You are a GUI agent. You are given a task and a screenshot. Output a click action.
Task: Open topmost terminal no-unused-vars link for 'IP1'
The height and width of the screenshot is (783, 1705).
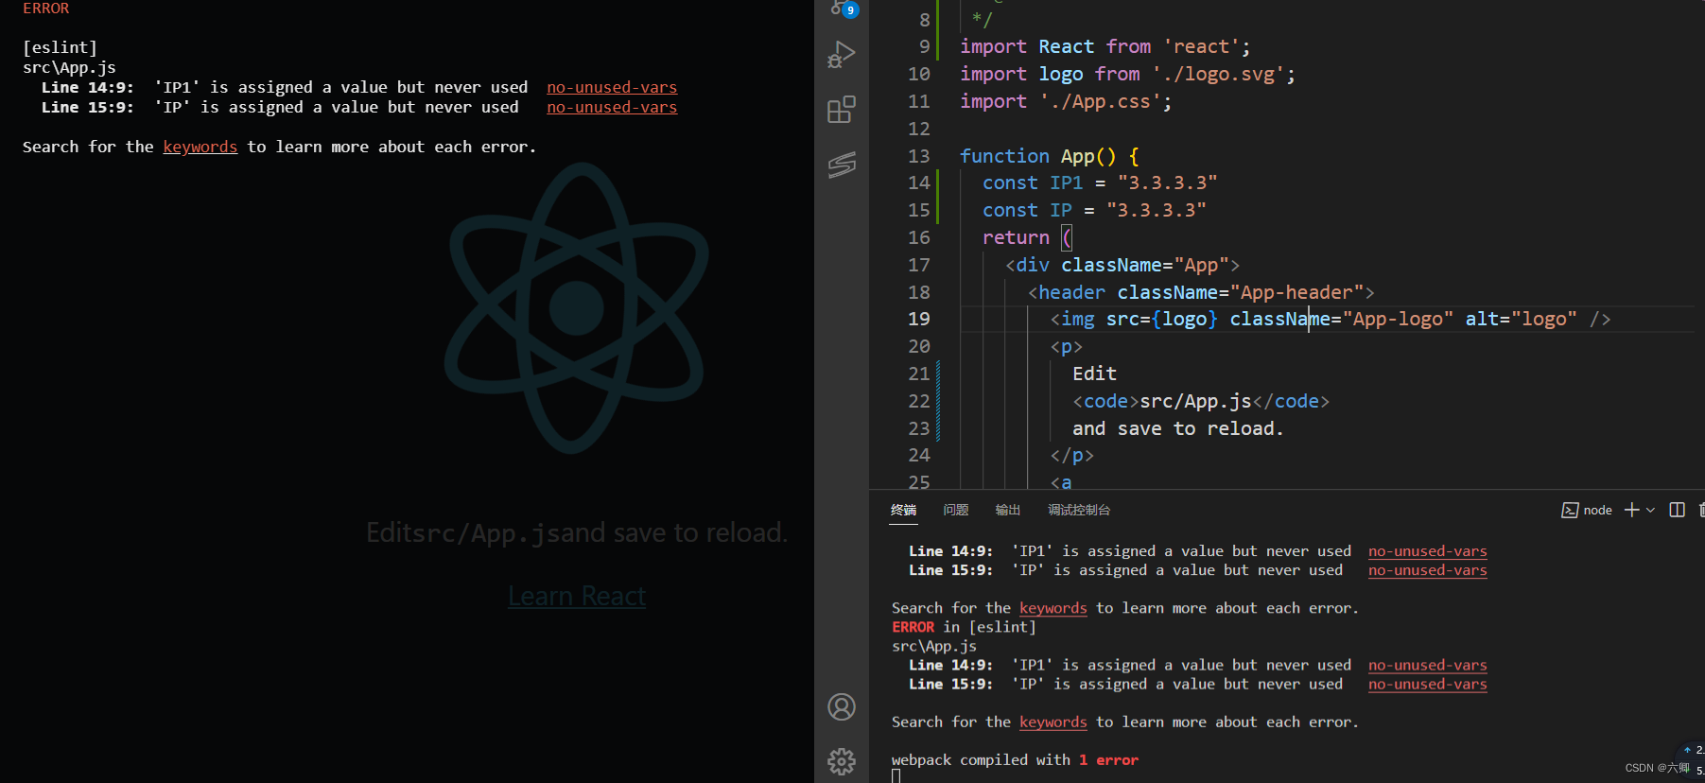tap(1428, 551)
